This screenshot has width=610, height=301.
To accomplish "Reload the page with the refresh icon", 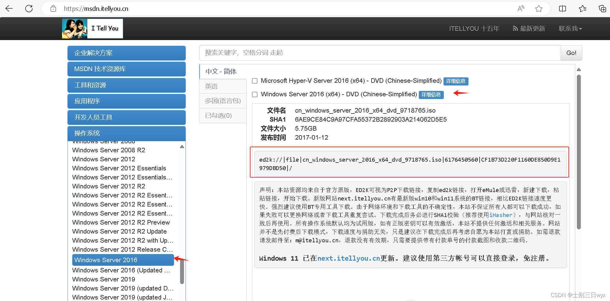I will (29, 8).
